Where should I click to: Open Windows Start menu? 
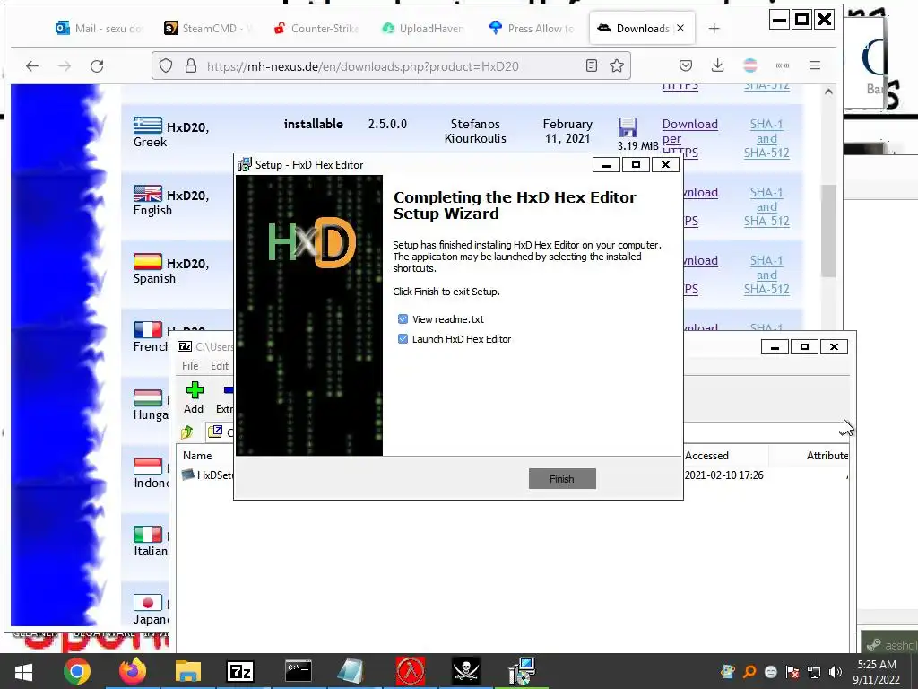[x=23, y=671]
